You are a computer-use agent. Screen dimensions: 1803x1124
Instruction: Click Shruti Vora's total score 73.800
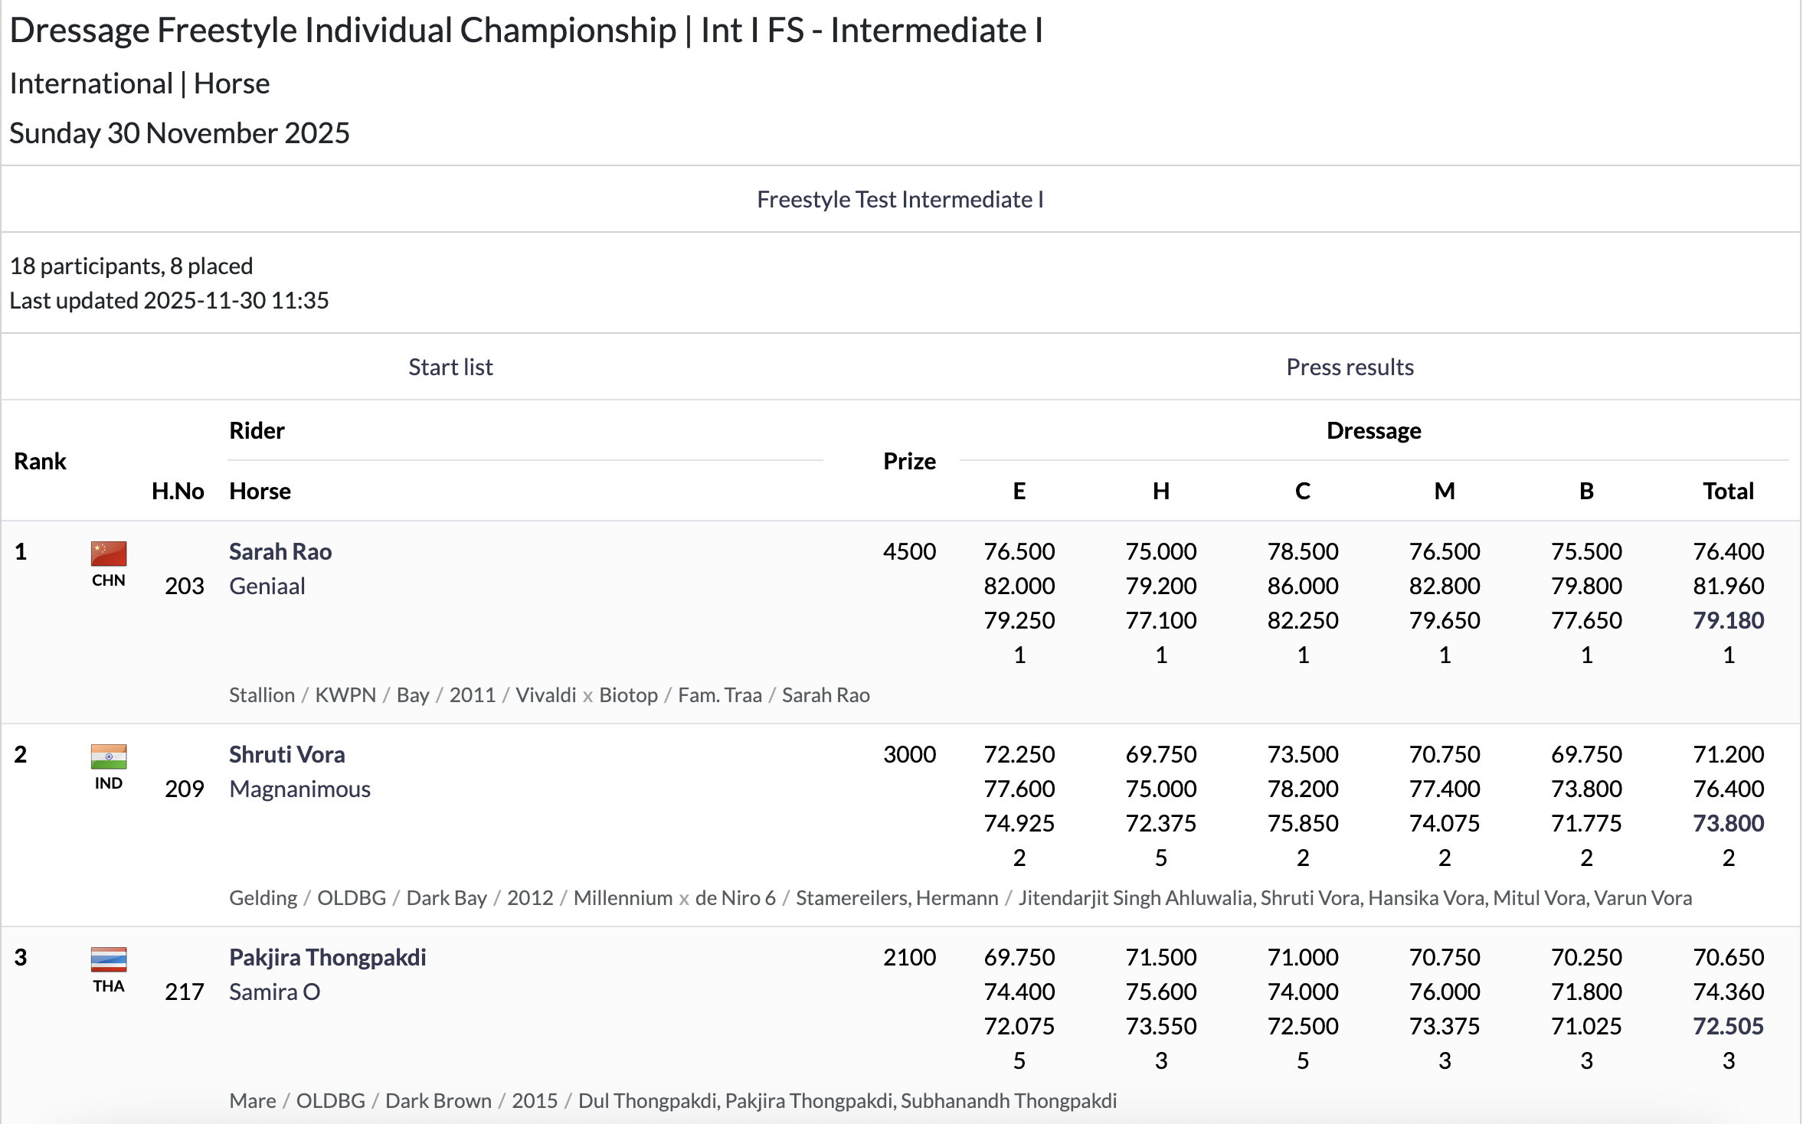pyautogui.click(x=1728, y=823)
